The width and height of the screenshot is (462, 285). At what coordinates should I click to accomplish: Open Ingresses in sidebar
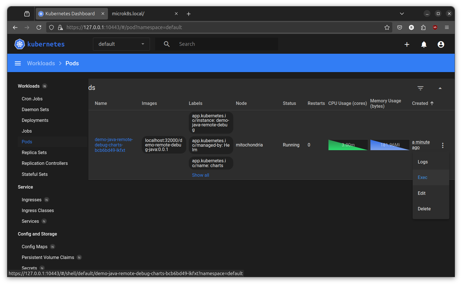[31, 200]
